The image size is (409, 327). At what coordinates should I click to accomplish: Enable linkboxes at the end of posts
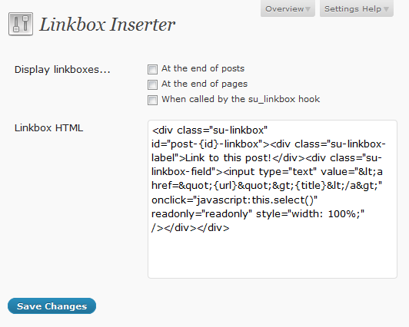pyautogui.click(x=152, y=69)
